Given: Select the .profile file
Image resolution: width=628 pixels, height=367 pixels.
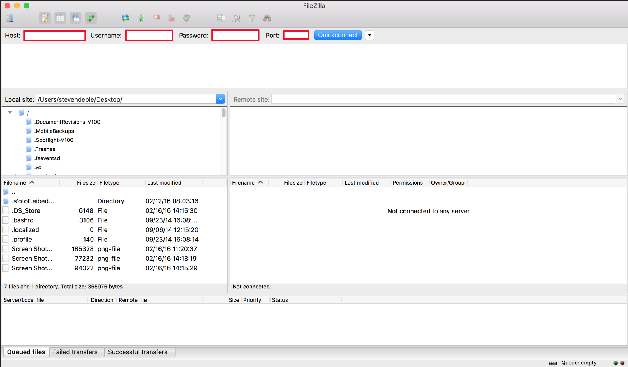Looking at the screenshot, I should pos(114,239).
